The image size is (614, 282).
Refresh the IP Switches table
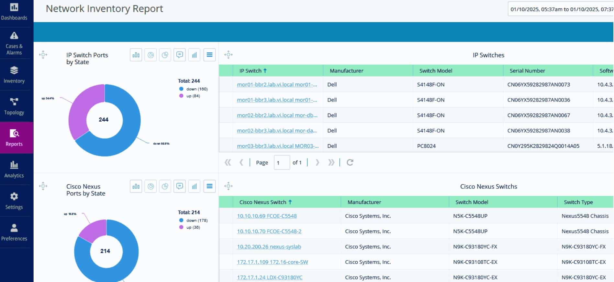point(350,162)
